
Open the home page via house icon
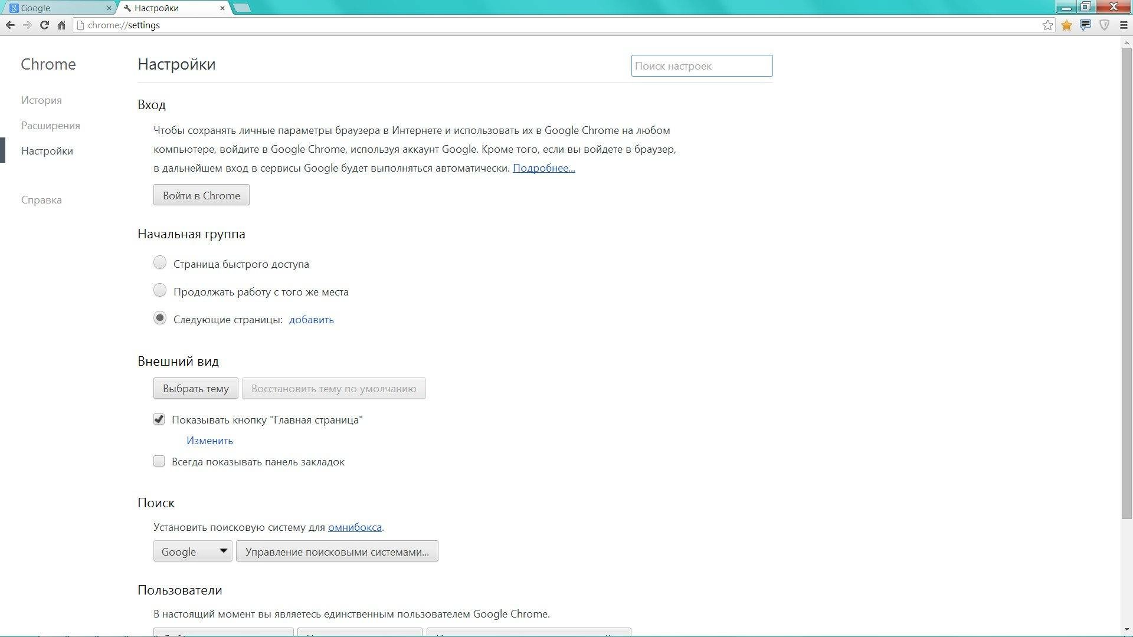(x=61, y=25)
